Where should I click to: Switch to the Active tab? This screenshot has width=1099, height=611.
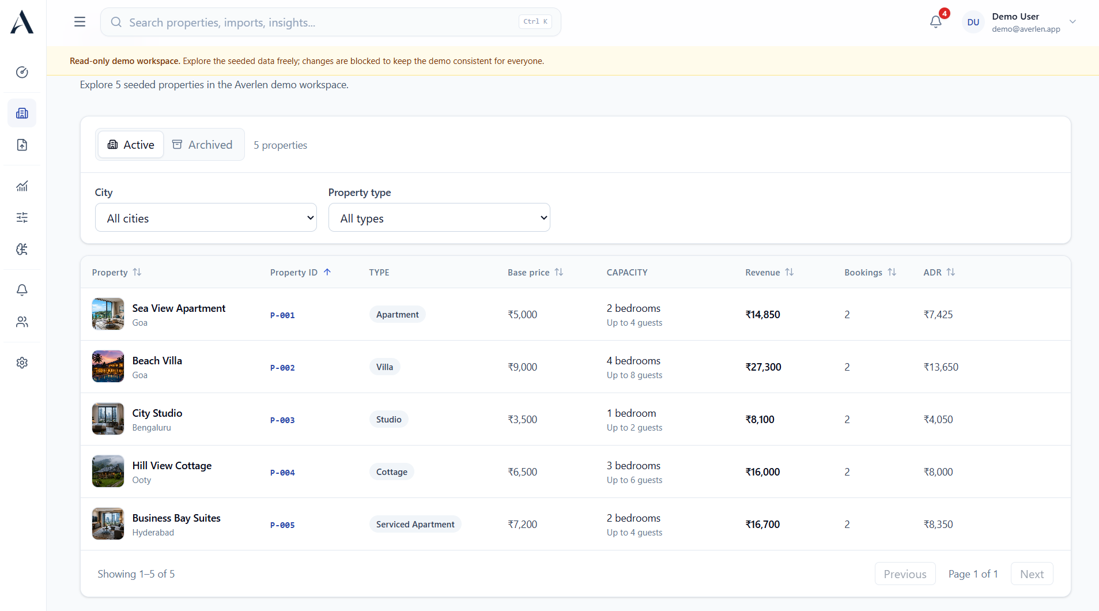point(131,144)
